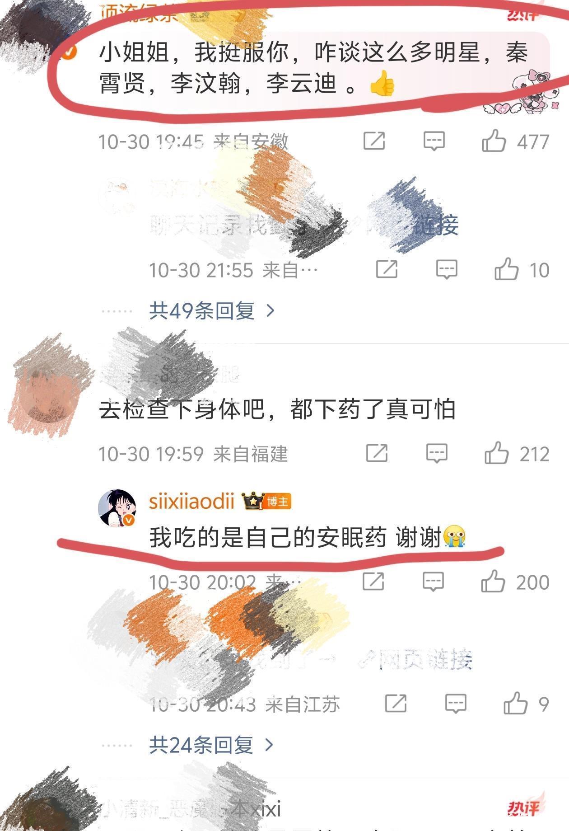Viewport: 569px width, 831px height.
Task: Open the 网页链接 link in the 来自江苏 reply
Action: point(415,661)
